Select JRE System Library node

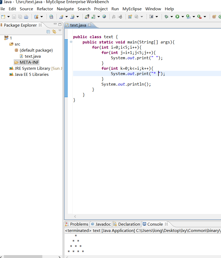pyautogui.click(x=32, y=68)
